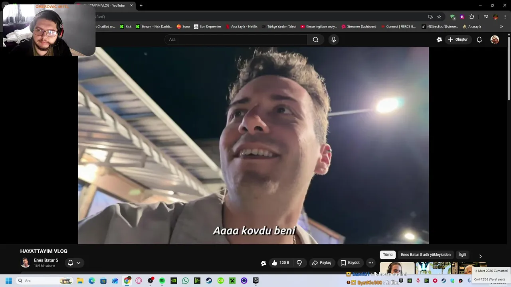Open the YouTube AI sparkle icon in header
The height and width of the screenshot is (287, 511).
coord(439,39)
